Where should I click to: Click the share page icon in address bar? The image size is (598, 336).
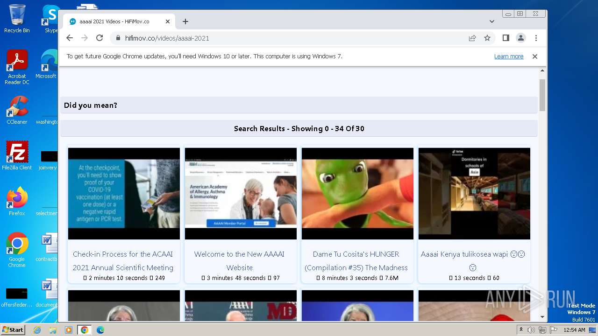[472, 38]
